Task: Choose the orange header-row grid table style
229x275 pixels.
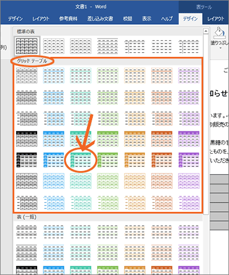Action: [135, 139]
